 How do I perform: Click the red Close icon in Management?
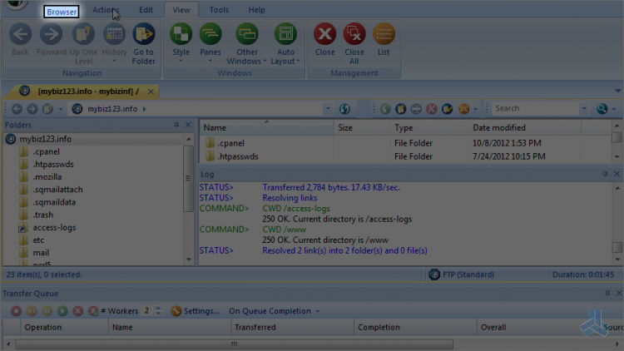click(324, 35)
